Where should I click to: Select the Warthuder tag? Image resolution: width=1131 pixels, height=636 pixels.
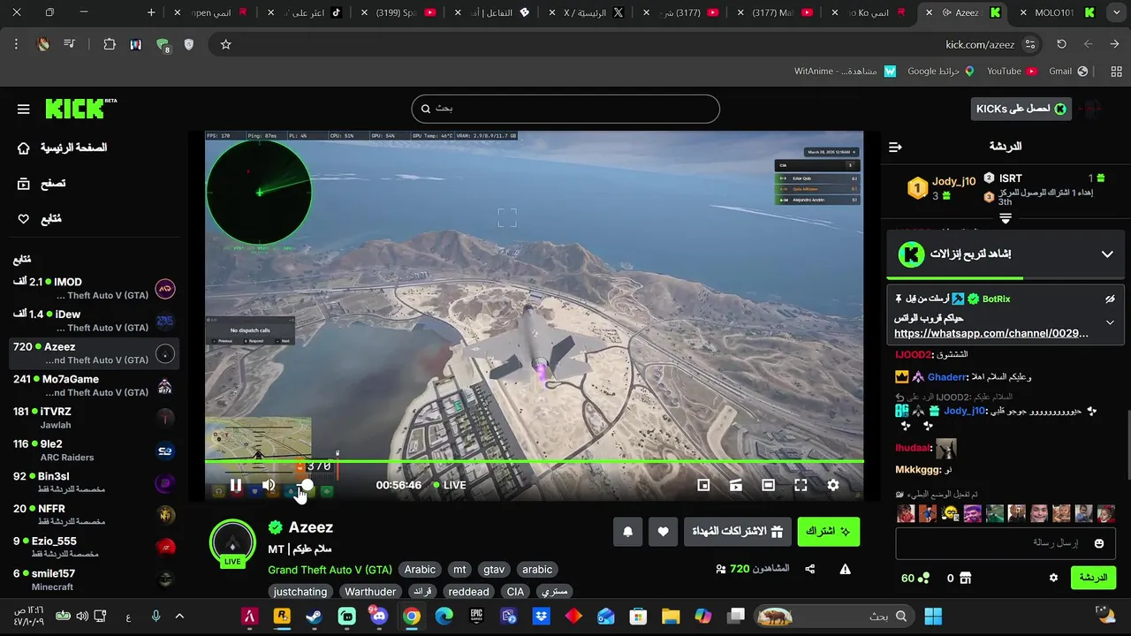[x=370, y=592]
